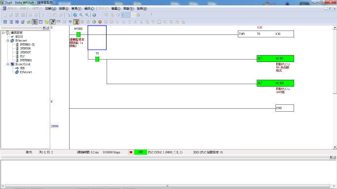337x189 pixels.
Task: Click the USB icon under DirectLink
Action: 17,68
